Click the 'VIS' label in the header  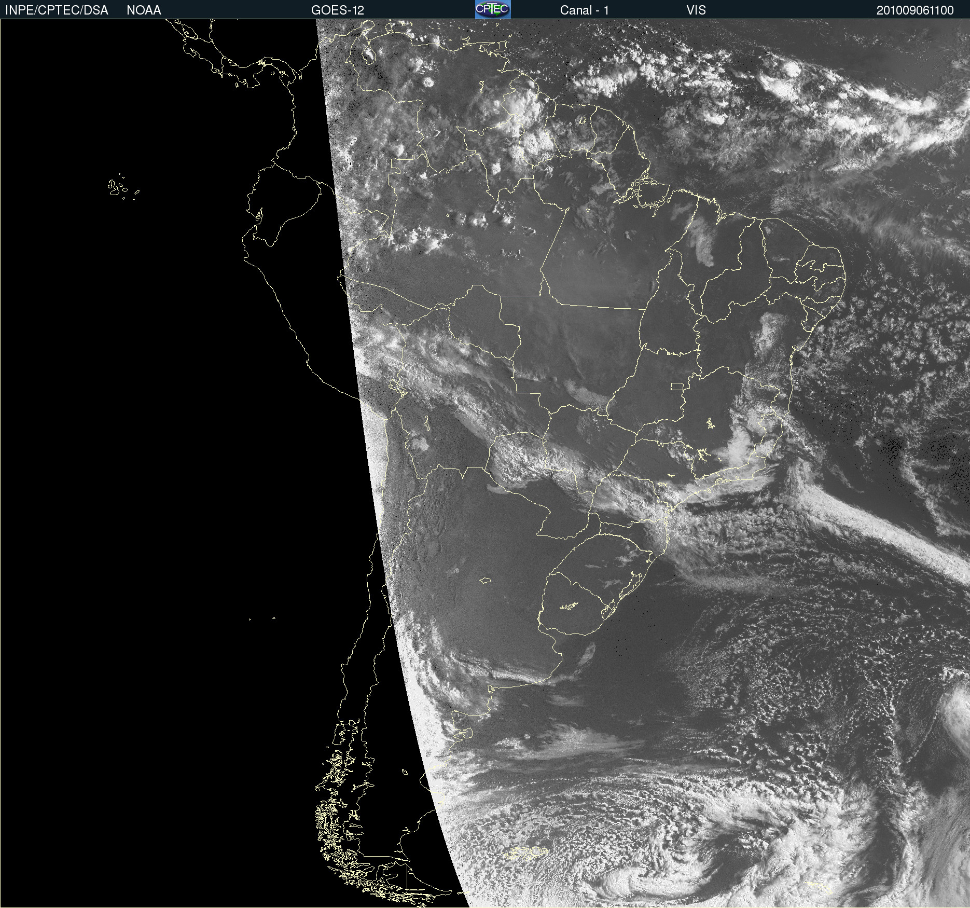coord(696,10)
